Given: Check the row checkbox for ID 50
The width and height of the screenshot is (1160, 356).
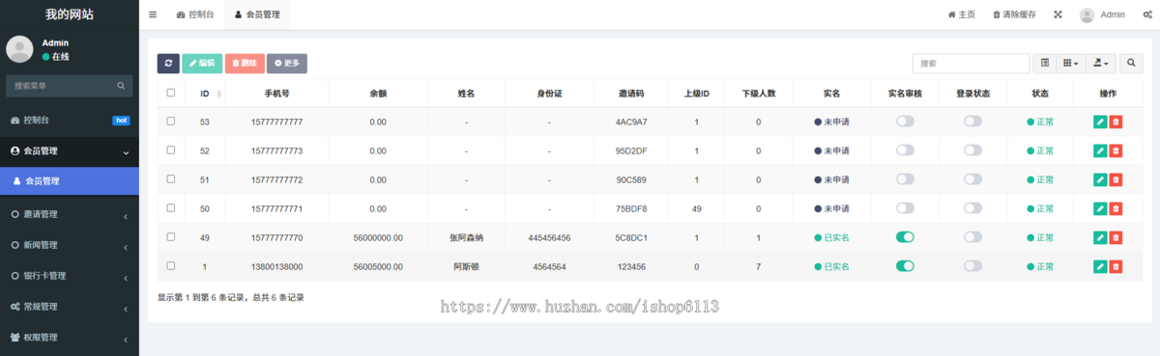Looking at the screenshot, I should (171, 208).
